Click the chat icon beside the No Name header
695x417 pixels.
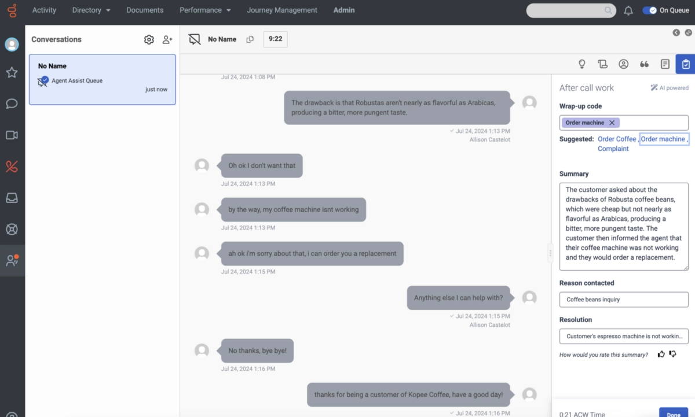click(x=195, y=39)
